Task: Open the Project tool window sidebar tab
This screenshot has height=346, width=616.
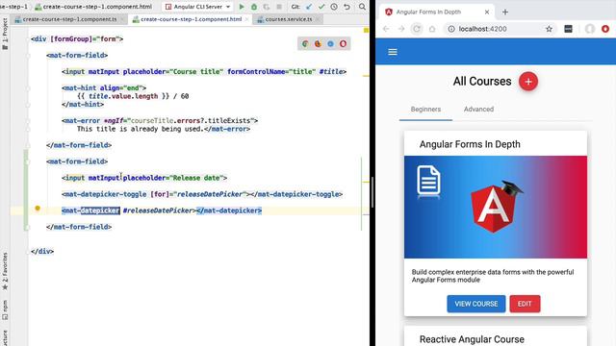Action: point(5,34)
